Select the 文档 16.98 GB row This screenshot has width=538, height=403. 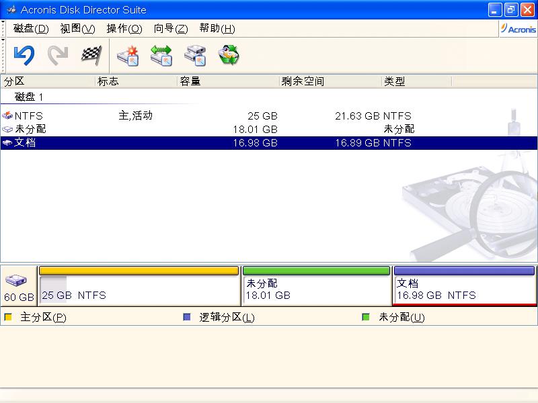269,142
